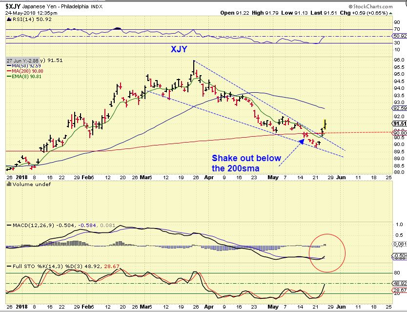Click the 1.0 label on MACD axis
The height and width of the screenshot is (312, 407).
pos(399,225)
